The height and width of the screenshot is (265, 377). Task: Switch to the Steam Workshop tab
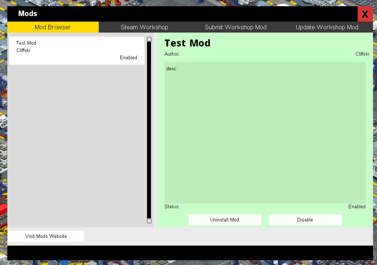click(x=144, y=27)
